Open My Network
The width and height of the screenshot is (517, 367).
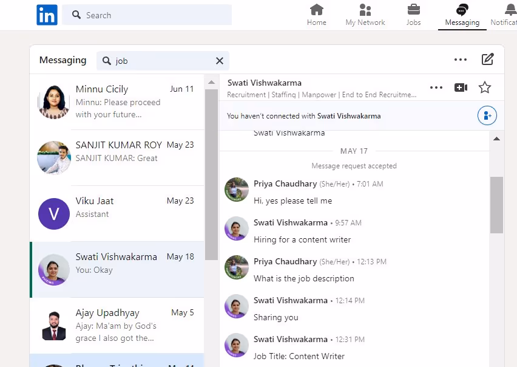tap(365, 11)
